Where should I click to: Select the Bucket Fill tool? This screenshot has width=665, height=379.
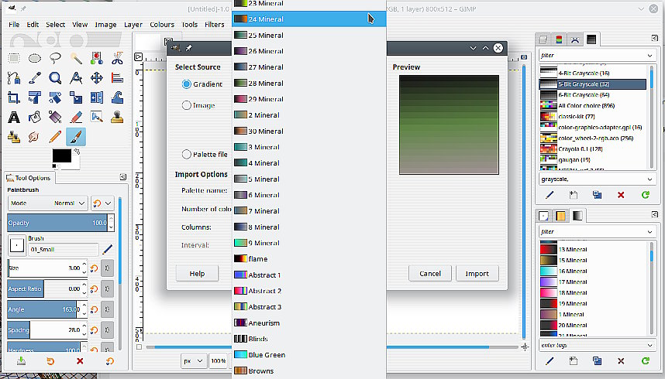tap(35, 117)
